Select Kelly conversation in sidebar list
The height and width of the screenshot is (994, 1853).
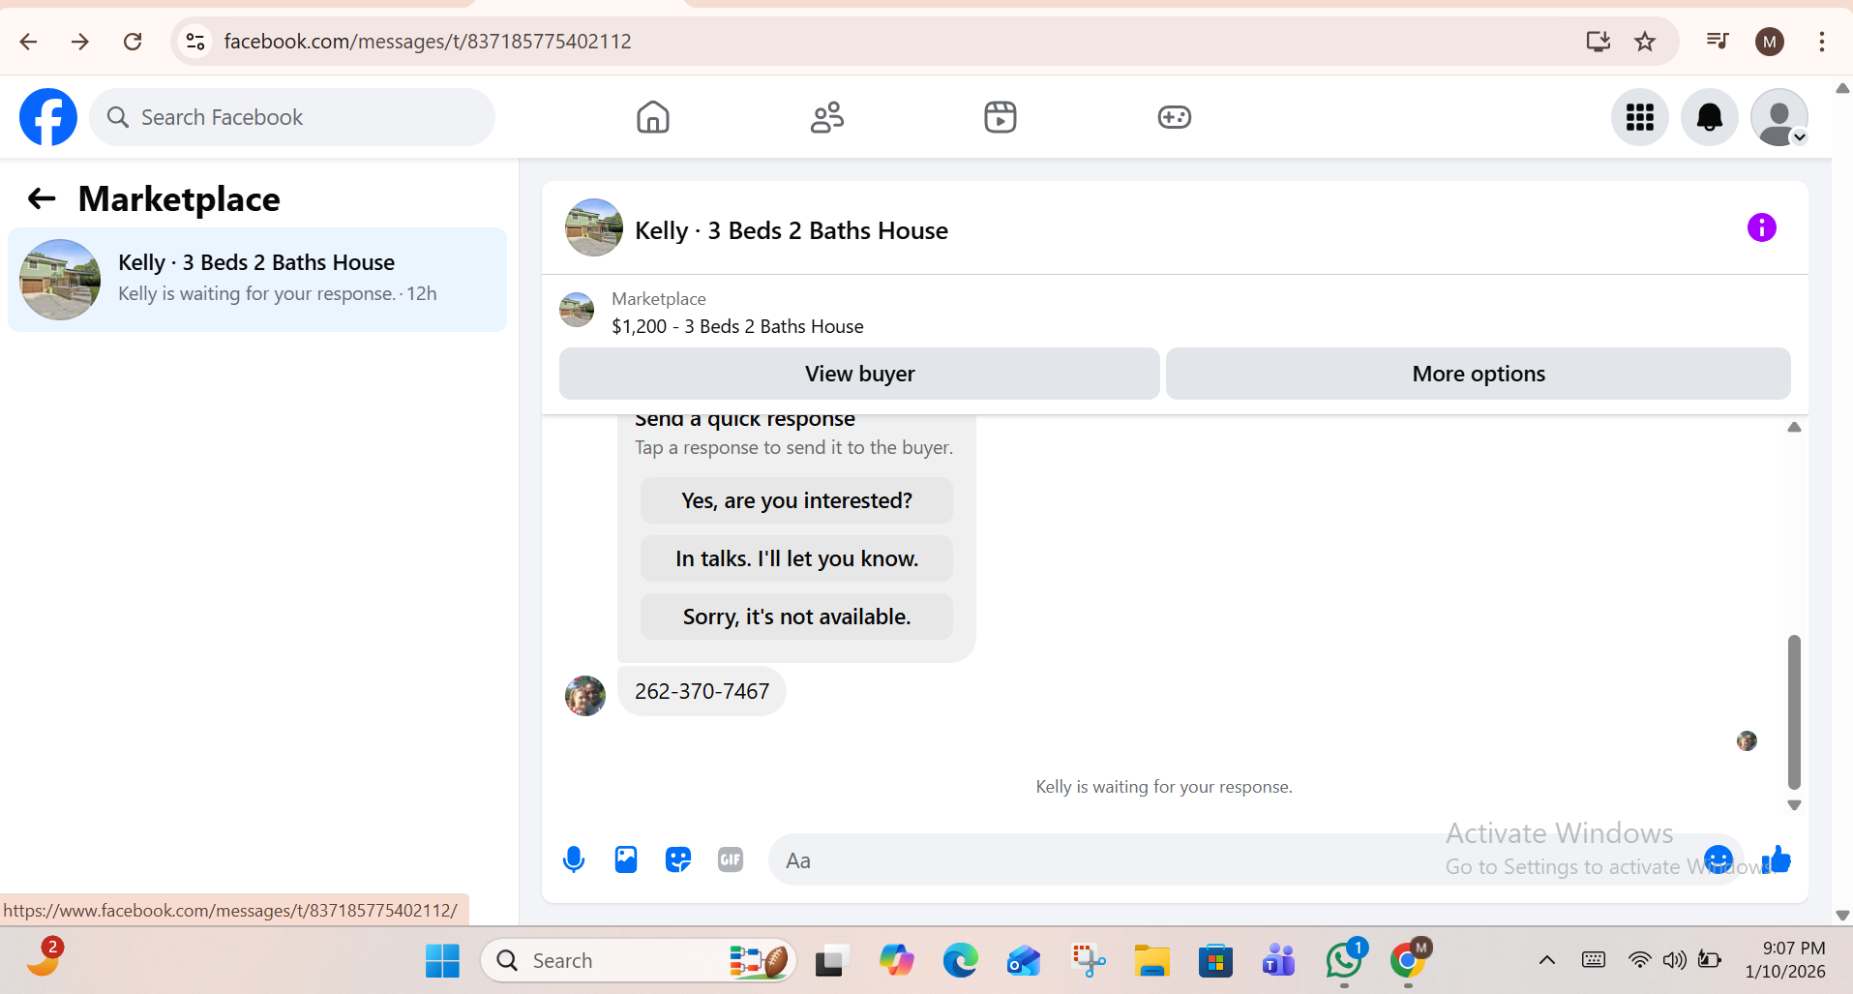(x=257, y=280)
